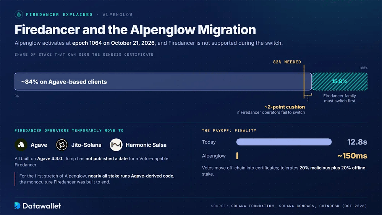382x215 pixels.
Task: Click '20% malicious plus 20% offline' text
Action: (x=332, y=168)
